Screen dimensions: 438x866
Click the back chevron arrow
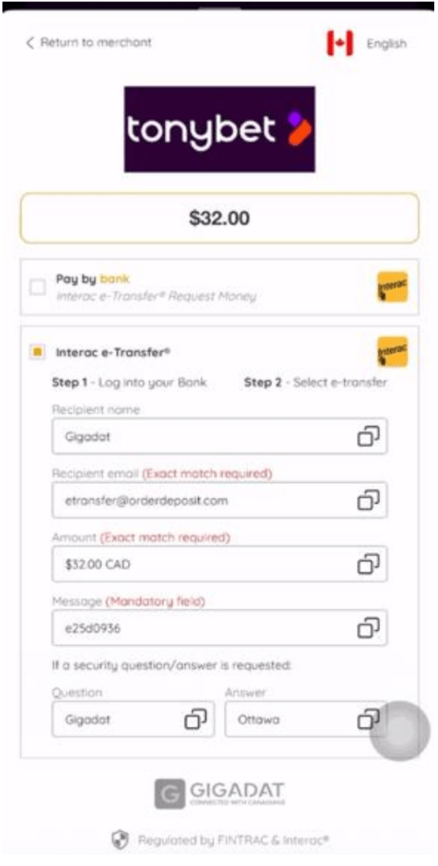(30, 43)
